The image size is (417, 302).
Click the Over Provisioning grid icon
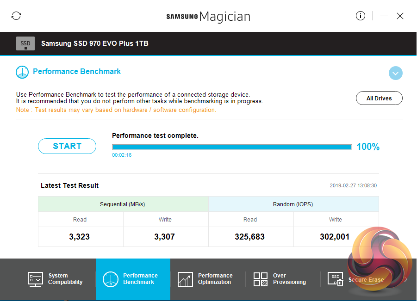click(261, 279)
